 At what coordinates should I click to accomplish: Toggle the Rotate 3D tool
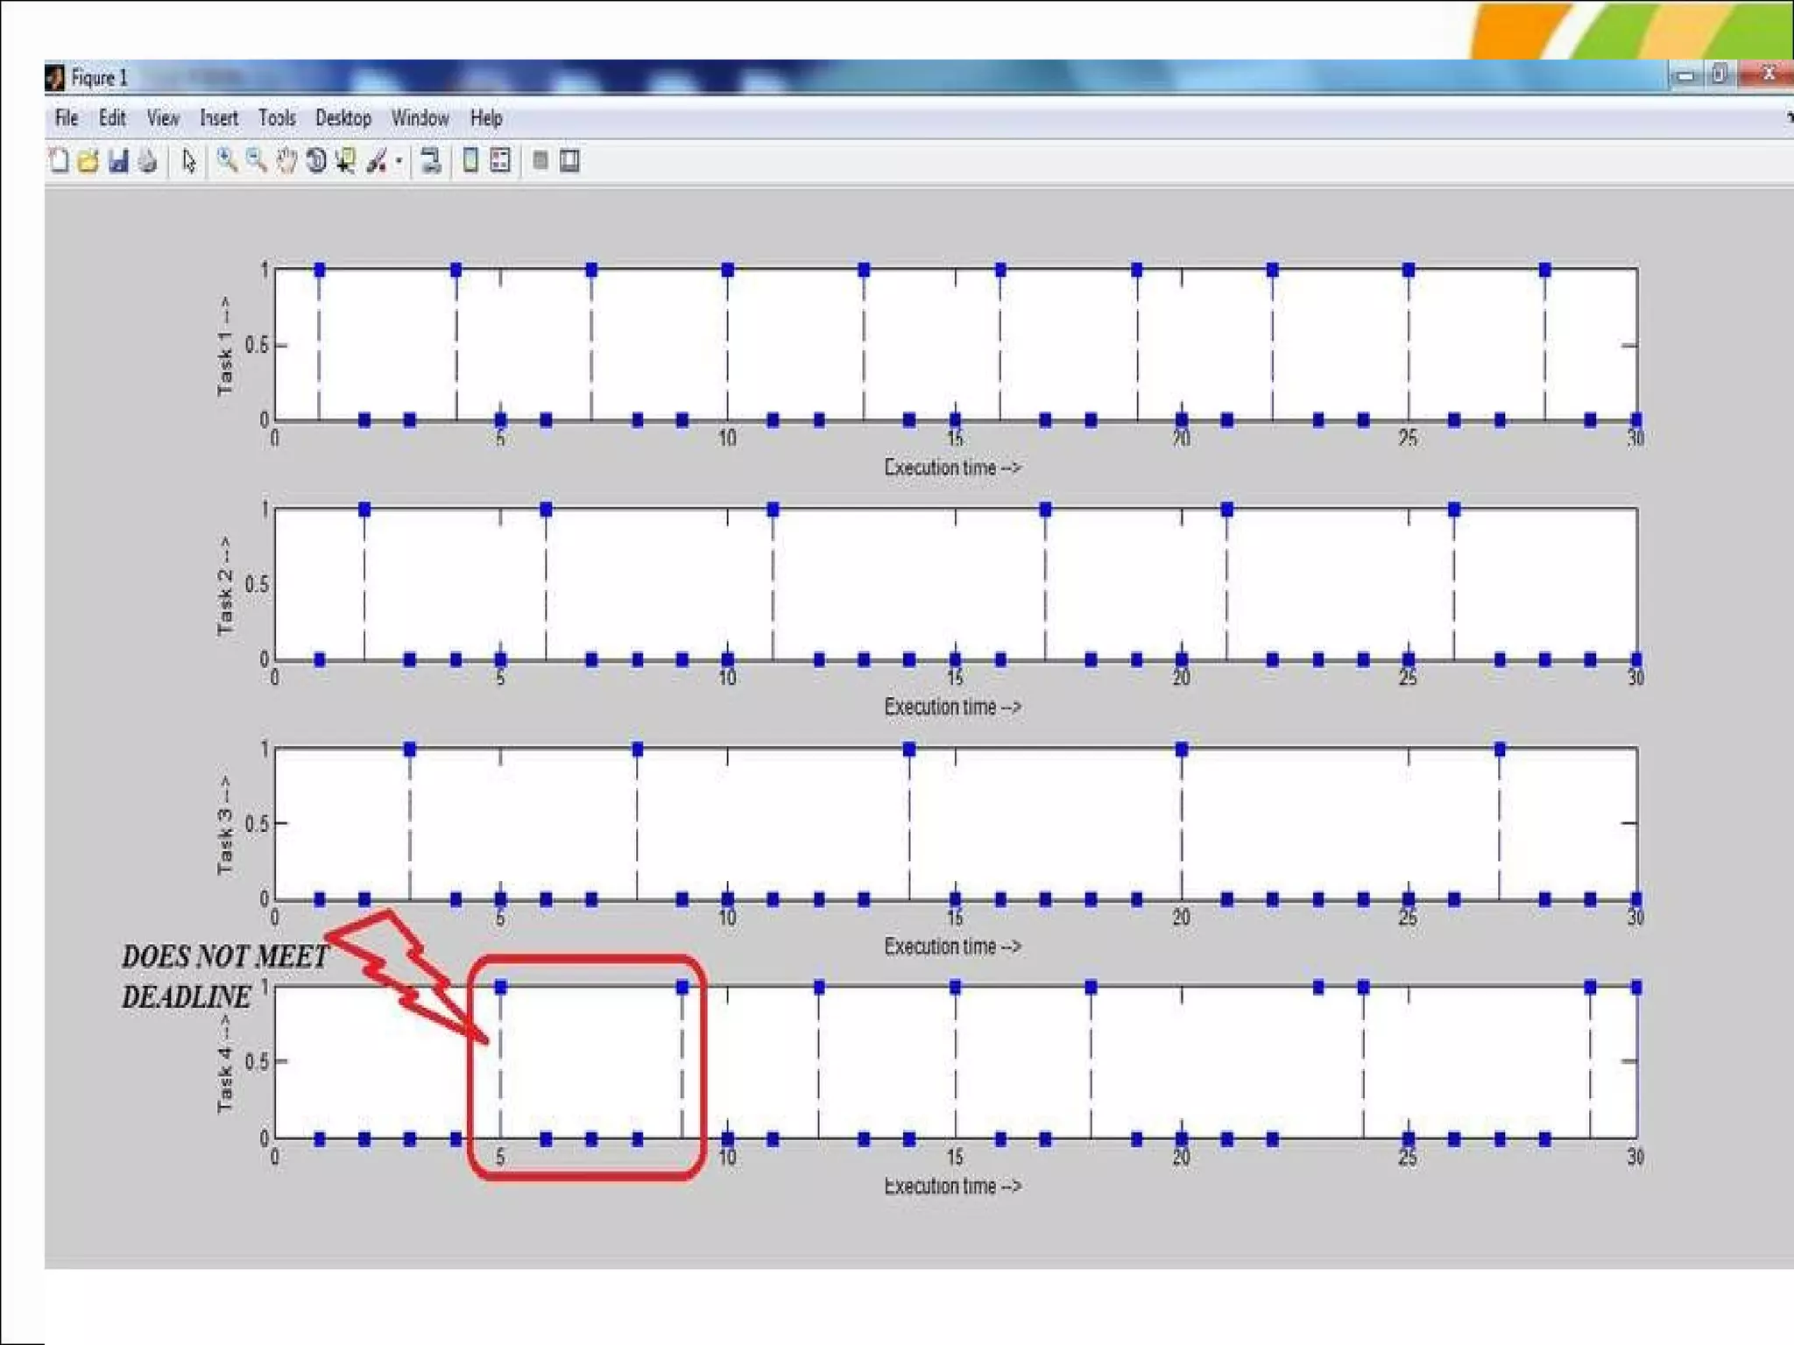click(316, 161)
